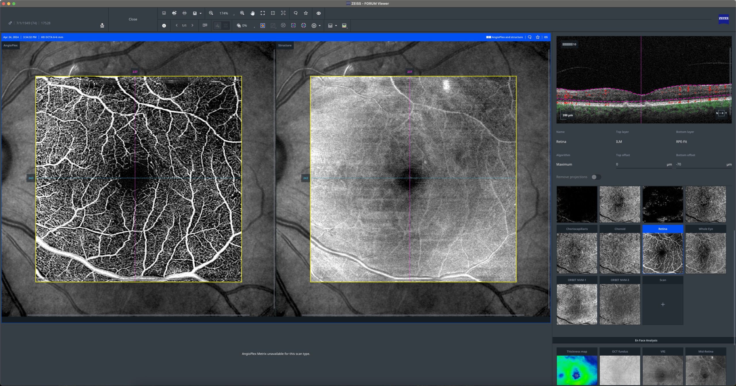The image size is (736, 386).
Task: Toggle the structure lines view button
Action: click(226, 26)
